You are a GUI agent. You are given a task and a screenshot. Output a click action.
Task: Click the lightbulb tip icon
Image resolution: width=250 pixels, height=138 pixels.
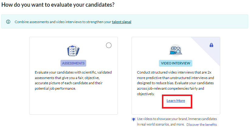point(134,119)
